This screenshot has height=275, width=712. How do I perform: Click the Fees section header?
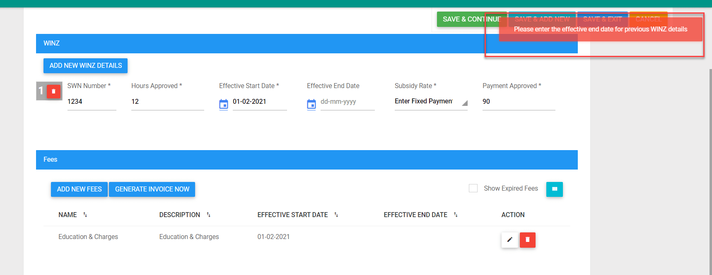(x=307, y=160)
